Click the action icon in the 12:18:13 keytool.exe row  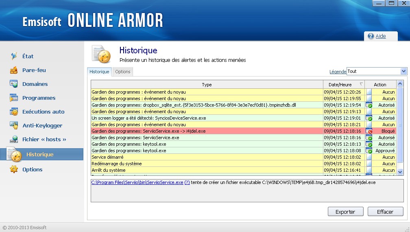pos(369,144)
